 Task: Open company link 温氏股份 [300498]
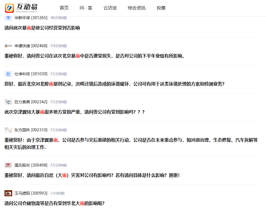pos(31,165)
